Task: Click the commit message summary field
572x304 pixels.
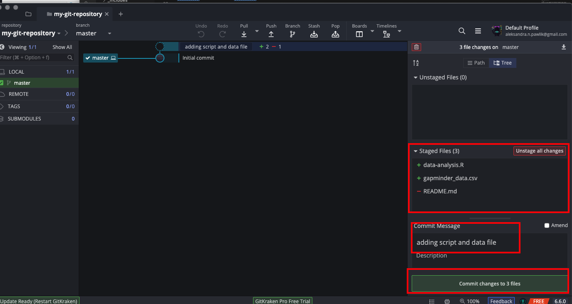Action: [490, 242]
